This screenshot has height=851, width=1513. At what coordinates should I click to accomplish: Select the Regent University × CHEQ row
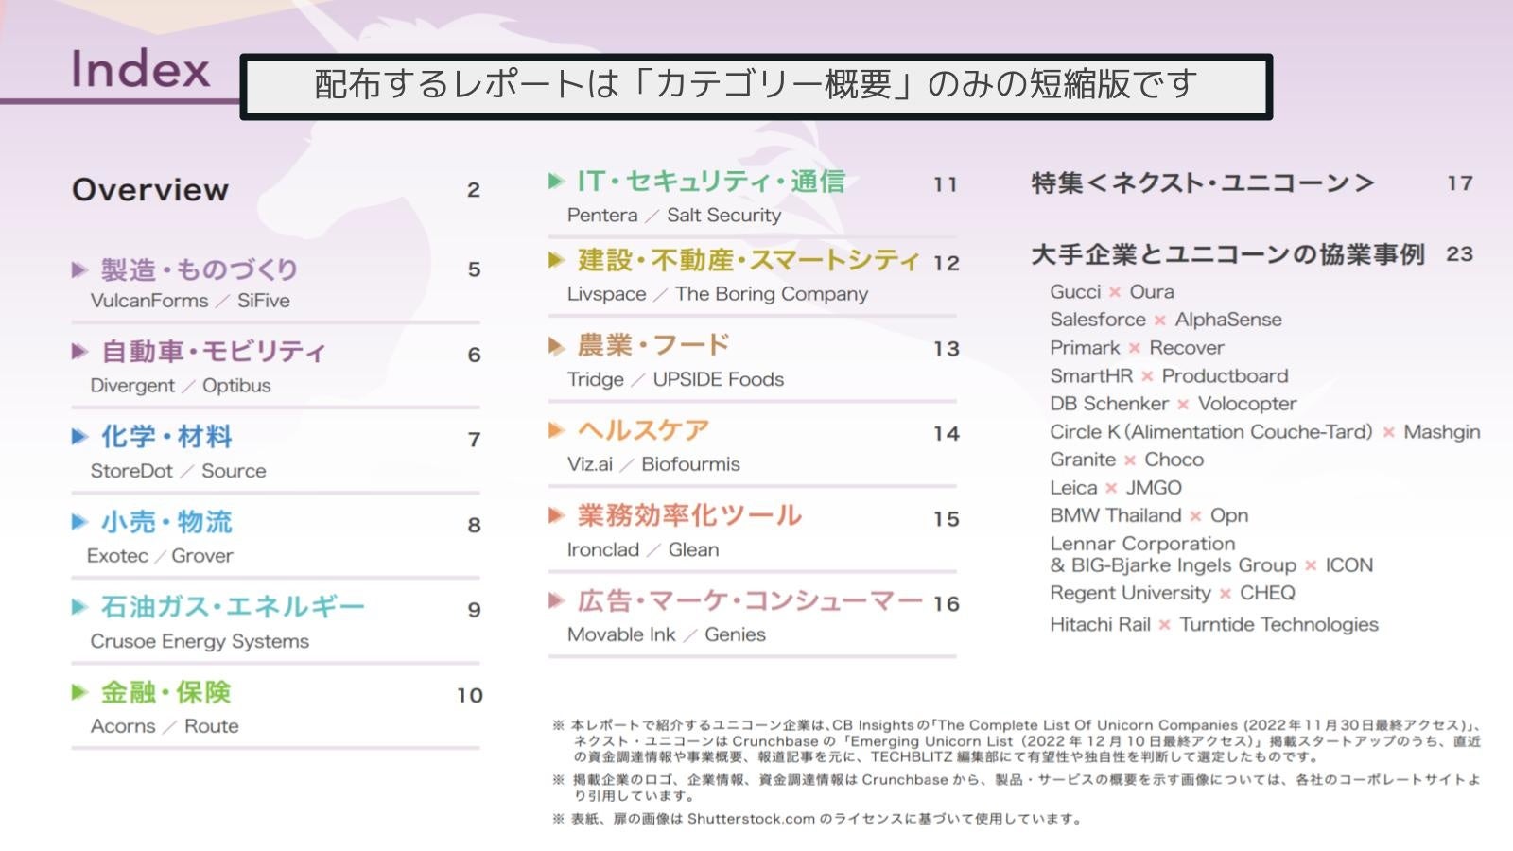pyautogui.click(x=1173, y=593)
